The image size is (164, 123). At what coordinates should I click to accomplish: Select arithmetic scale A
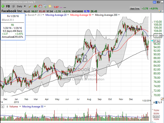click(154, 102)
